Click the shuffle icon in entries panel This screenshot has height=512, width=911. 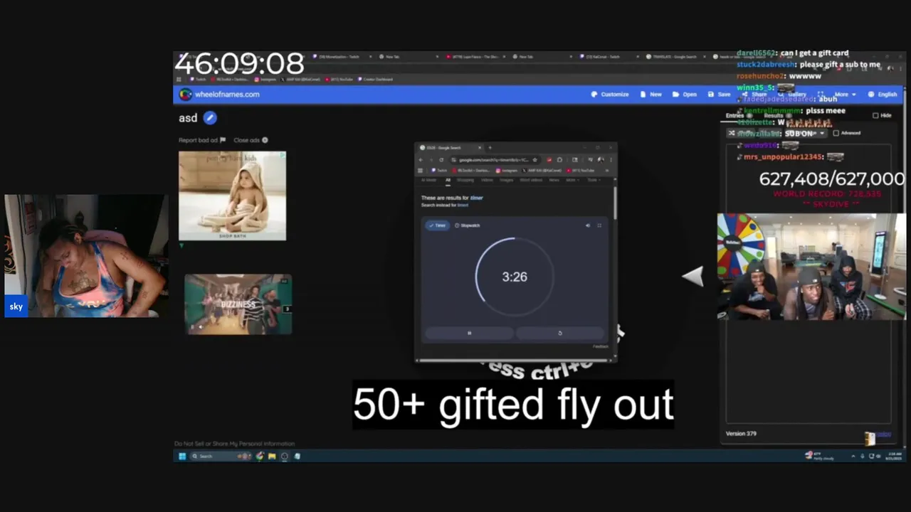point(732,133)
